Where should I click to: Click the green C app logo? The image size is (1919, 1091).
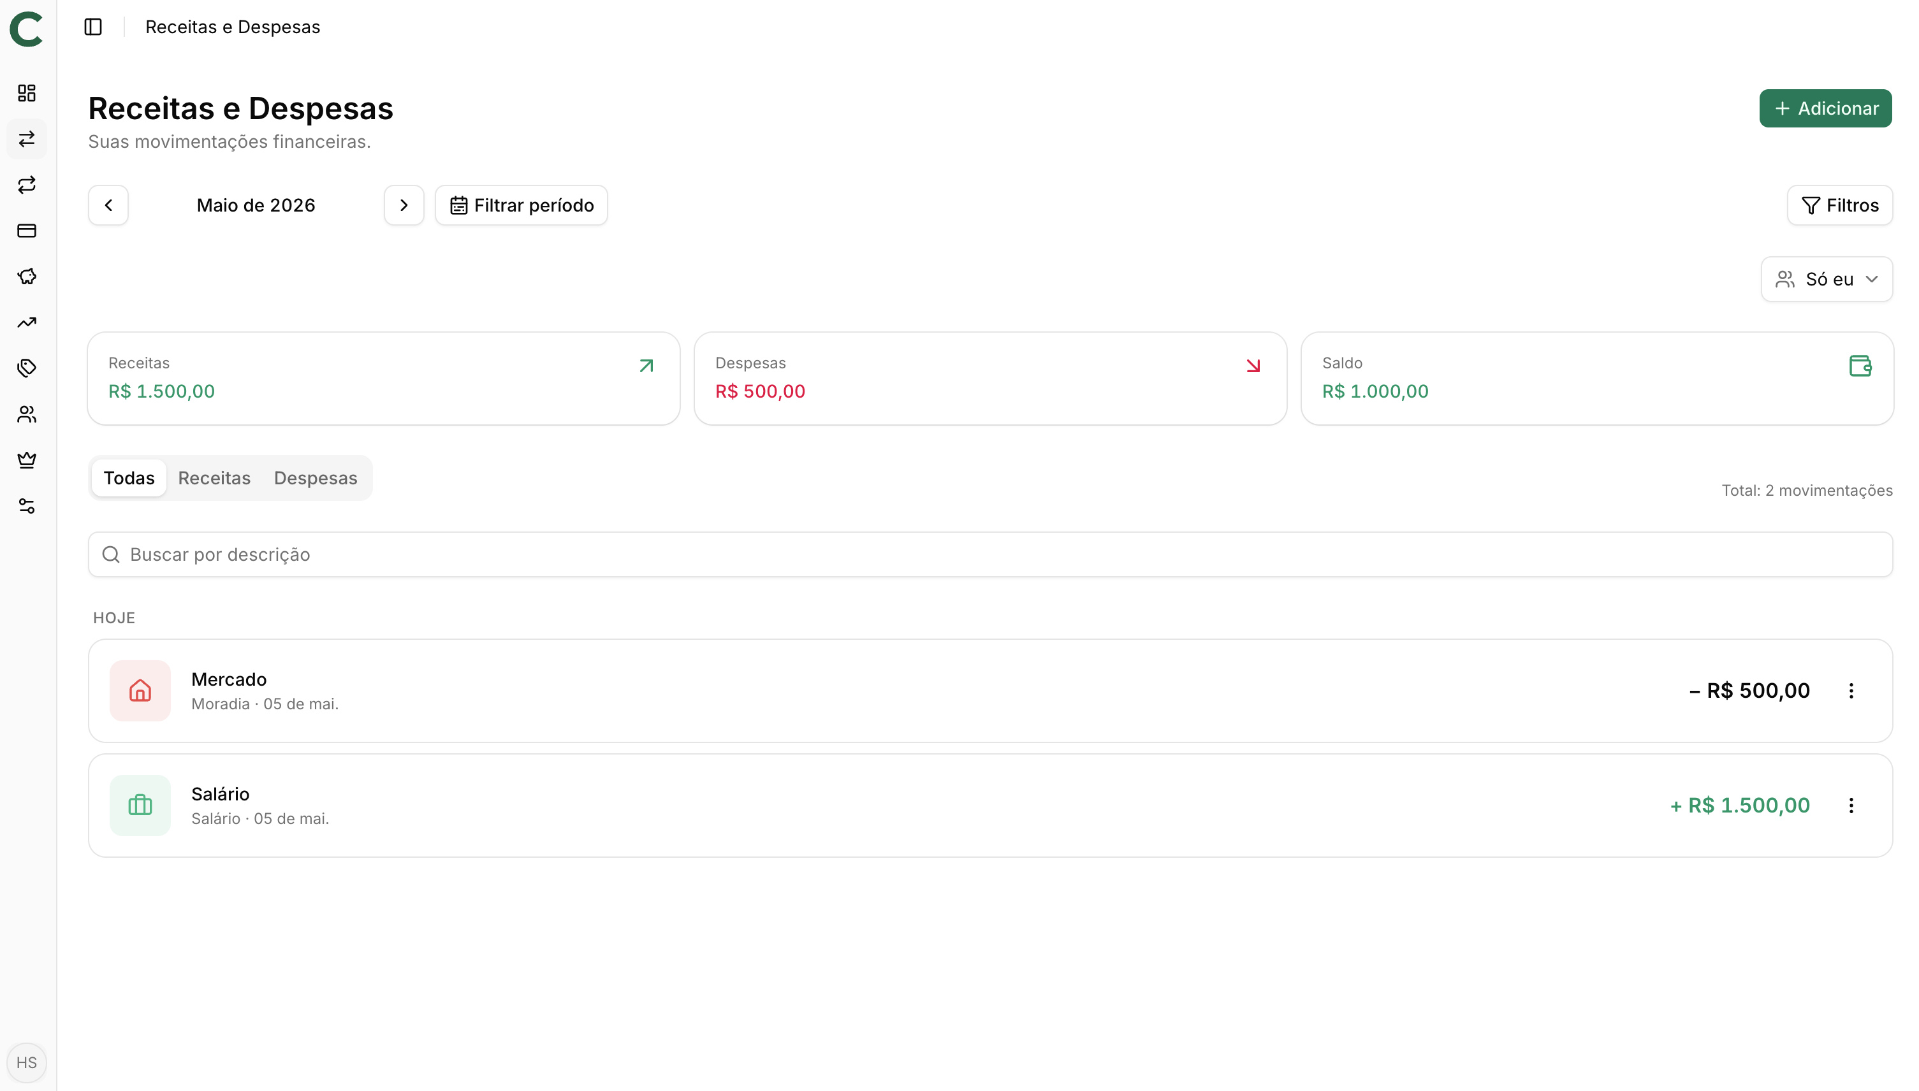(27, 29)
